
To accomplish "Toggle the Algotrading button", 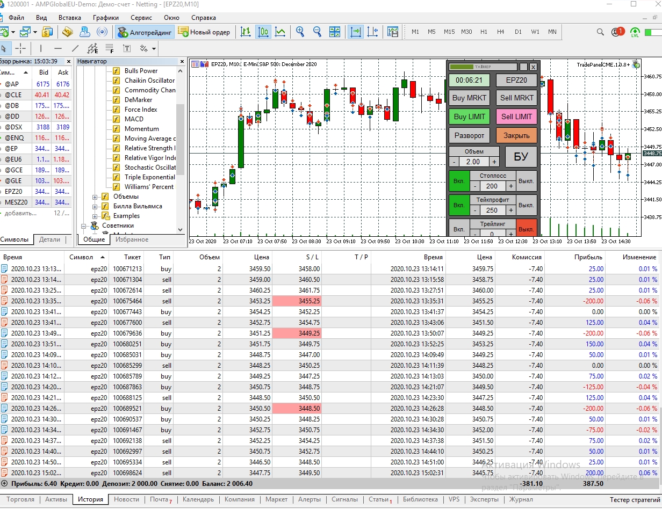I will click(145, 32).
